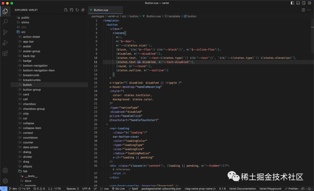Open Button.vue file in the breadcrumb
Image resolution: width=314 pixels, height=191 pixels.
pyautogui.click(x=151, y=16)
